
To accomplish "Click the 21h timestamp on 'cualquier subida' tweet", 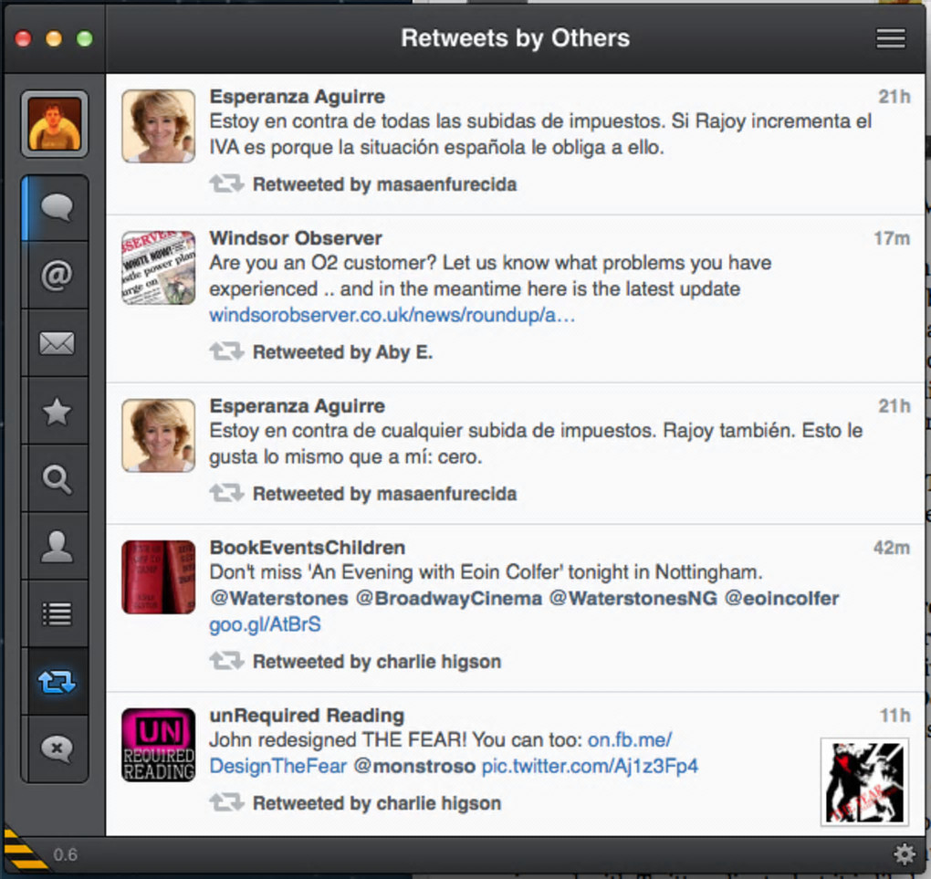I will pos(894,405).
